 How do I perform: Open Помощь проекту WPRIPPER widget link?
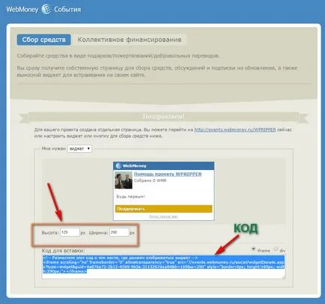point(168,174)
